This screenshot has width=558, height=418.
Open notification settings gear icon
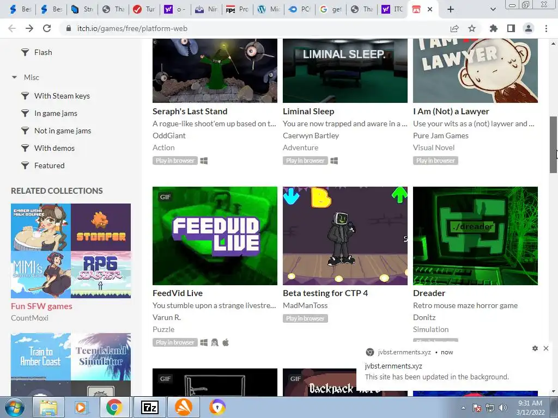535,348
